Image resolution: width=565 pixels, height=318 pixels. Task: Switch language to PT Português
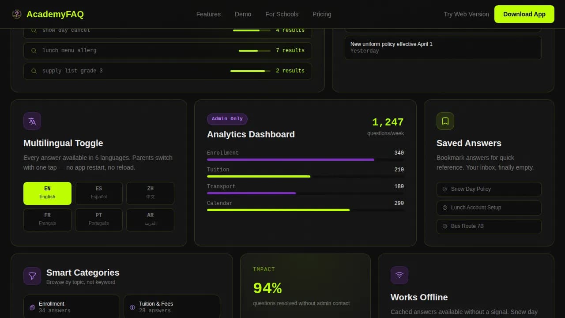(99, 220)
